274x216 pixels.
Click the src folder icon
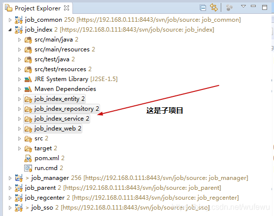click(28, 139)
